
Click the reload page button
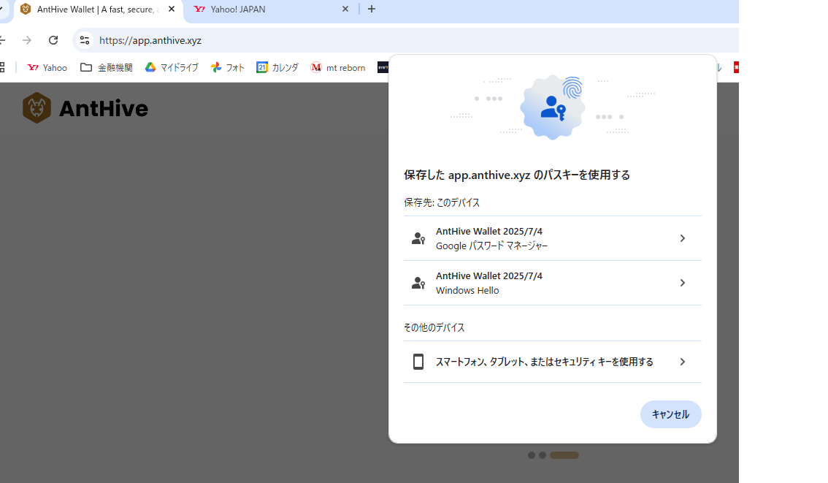pyautogui.click(x=53, y=40)
